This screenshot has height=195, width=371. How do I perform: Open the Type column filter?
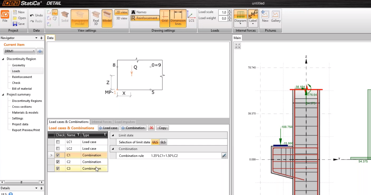105,135
